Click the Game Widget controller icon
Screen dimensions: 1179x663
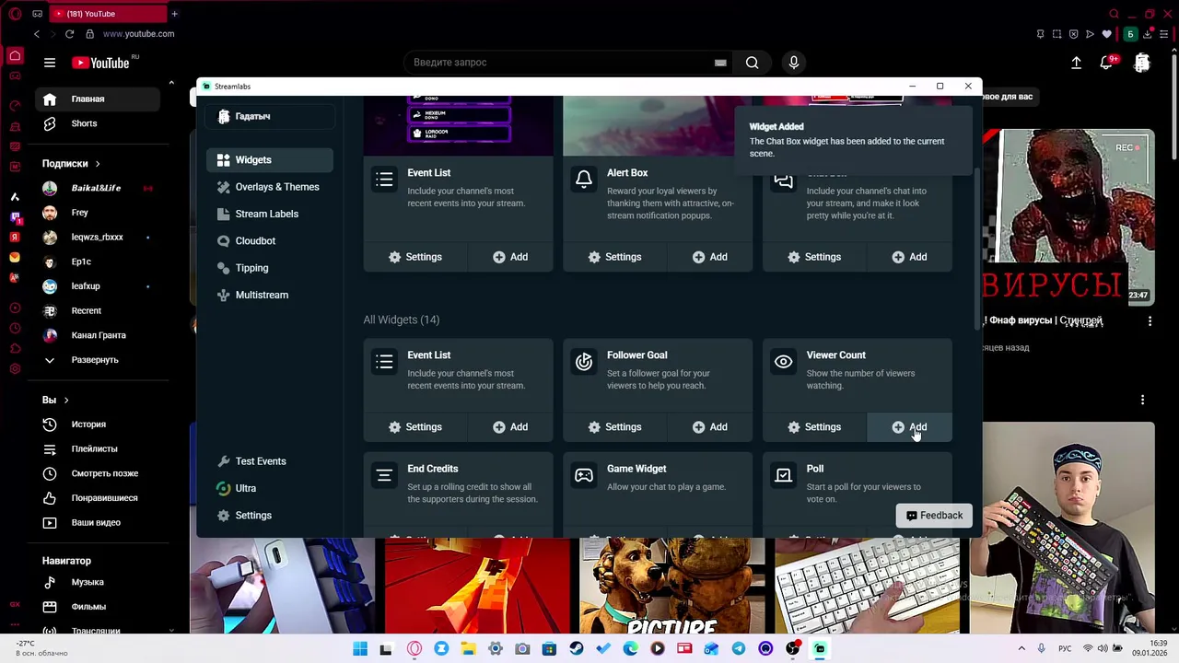584,475
